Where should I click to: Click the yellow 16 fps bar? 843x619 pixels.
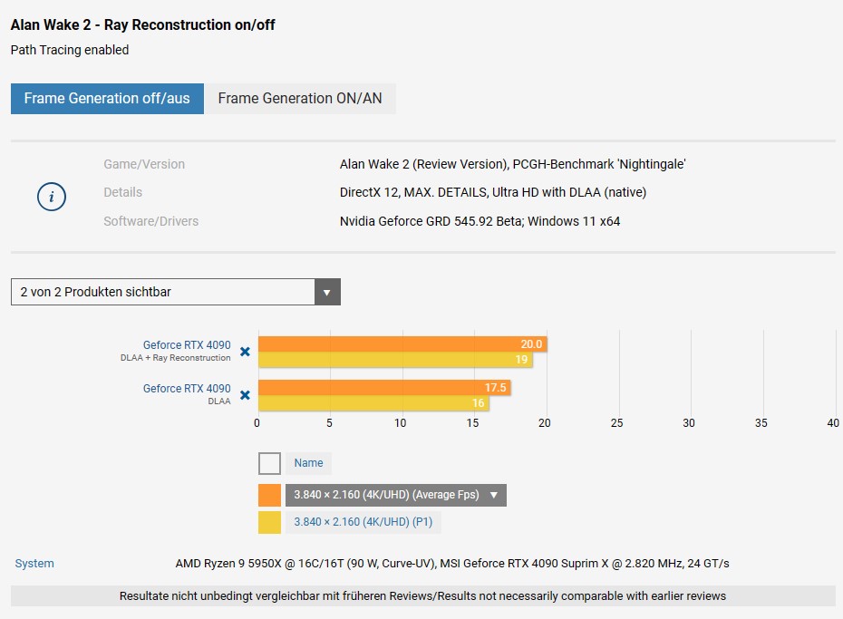372,403
